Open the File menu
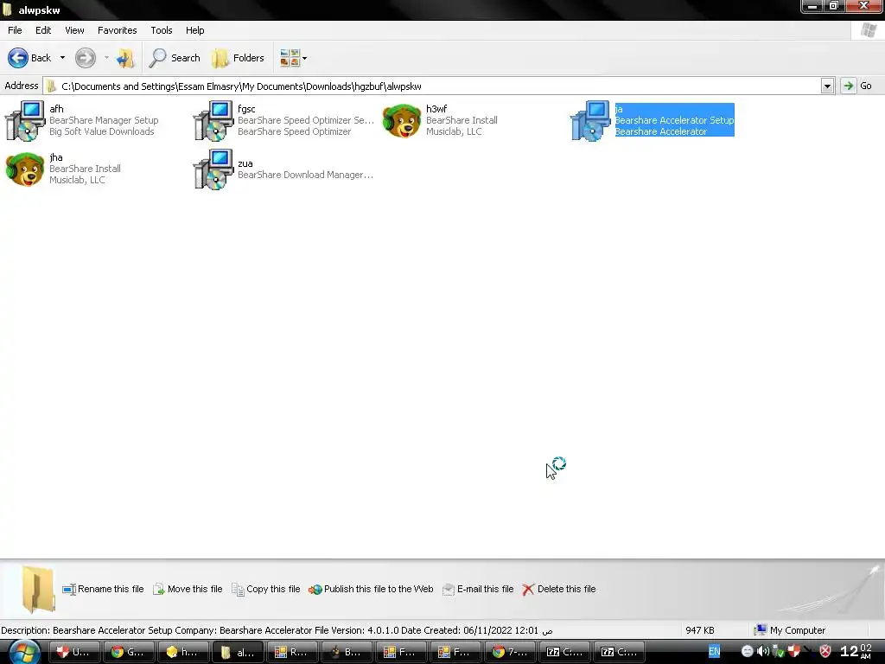Image resolution: width=885 pixels, height=664 pixels. (15, 30)
